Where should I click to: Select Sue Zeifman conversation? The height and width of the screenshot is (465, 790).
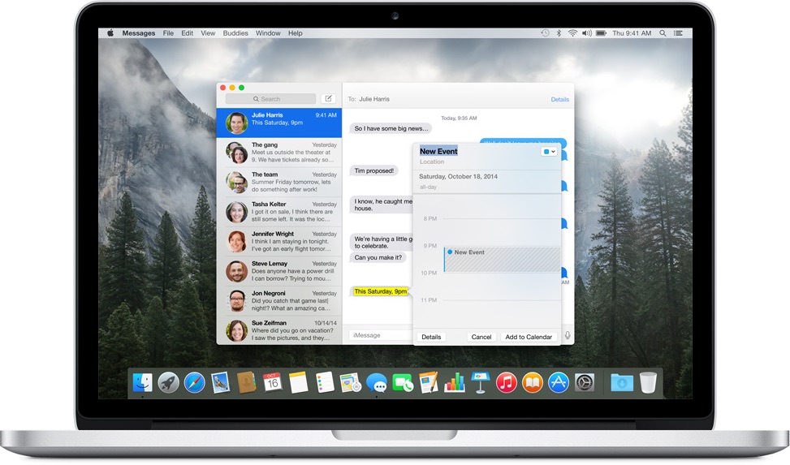click(x=279, y=330)
